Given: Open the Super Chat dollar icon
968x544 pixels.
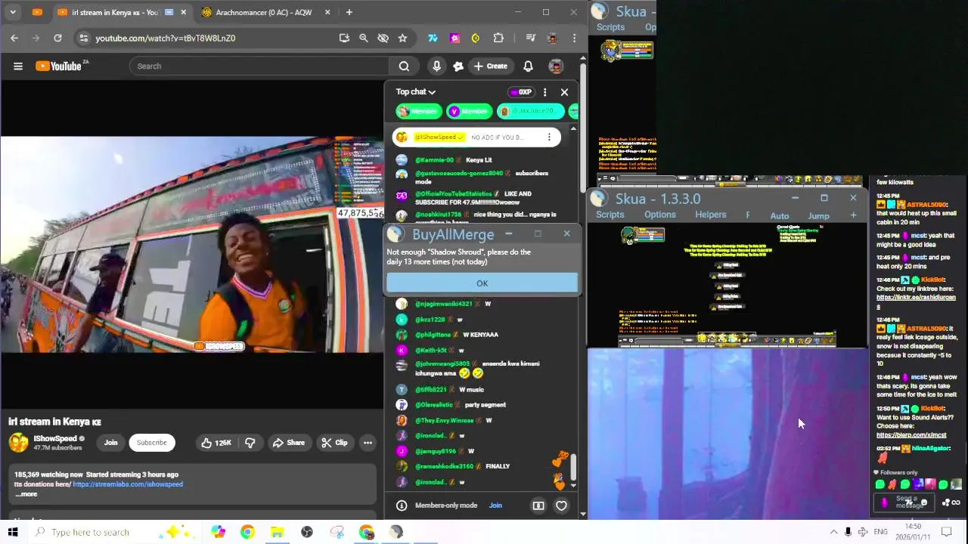Looking at the screenshot, I should tap(538, 505).
